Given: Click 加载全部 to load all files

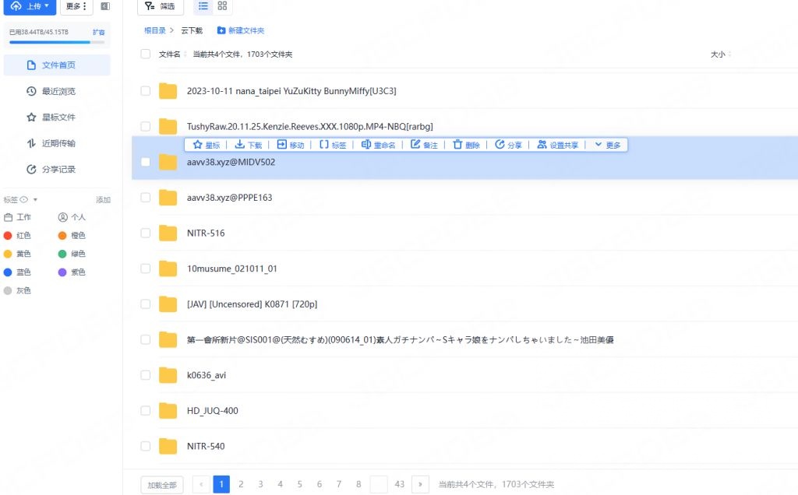Looking at the screenshot, I should 161,484.
